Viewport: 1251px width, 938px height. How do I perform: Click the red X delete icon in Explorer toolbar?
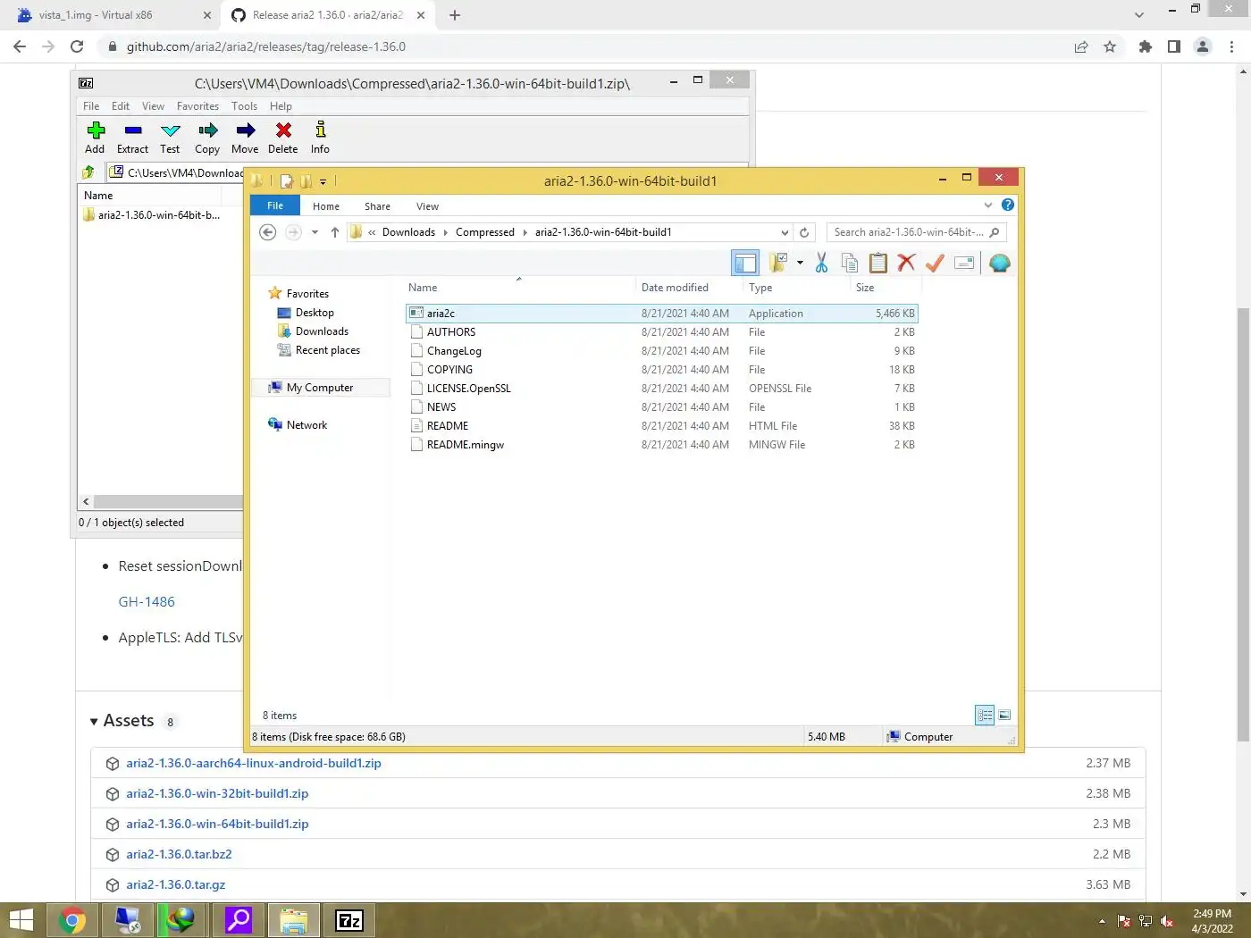906,263
